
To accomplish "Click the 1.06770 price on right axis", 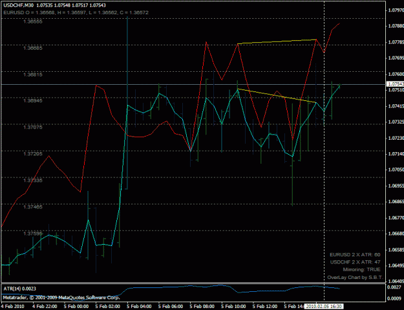I will (x=396, y=217).
